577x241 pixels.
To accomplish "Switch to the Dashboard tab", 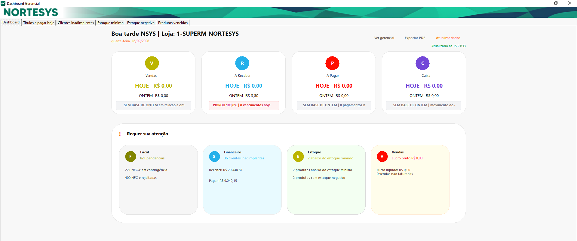I will coord(11,23).
